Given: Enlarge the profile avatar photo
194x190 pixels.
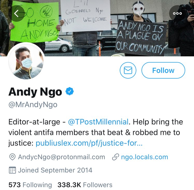Looking at the screenshot, I should pyautogui.click(x=26, y=61).
